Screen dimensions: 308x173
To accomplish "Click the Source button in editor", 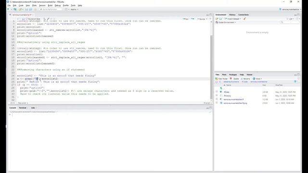I will pos(201,19).
